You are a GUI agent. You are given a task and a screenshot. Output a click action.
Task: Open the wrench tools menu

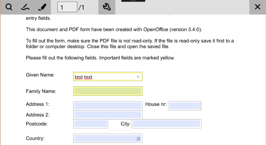(107, 7)
